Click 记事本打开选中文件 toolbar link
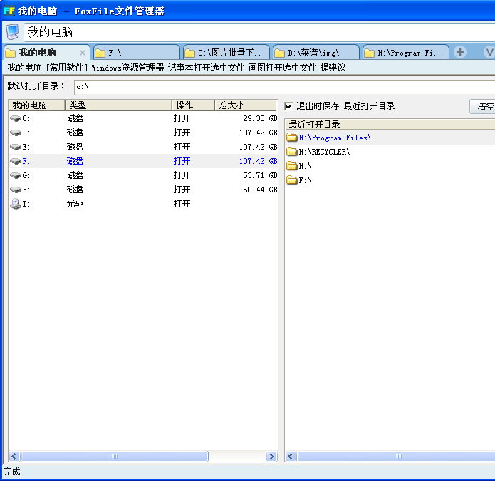 (x=206, y=68)
